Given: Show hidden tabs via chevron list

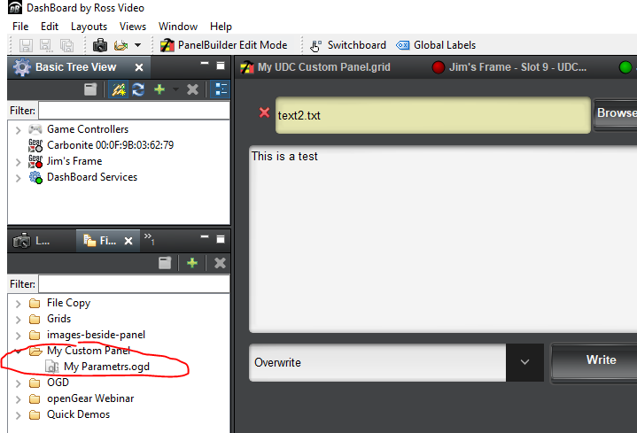Looking at the screenshot, I should [149, 239].
